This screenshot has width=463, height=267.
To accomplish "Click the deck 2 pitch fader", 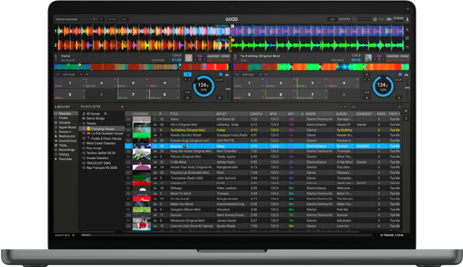I will 407,89.
